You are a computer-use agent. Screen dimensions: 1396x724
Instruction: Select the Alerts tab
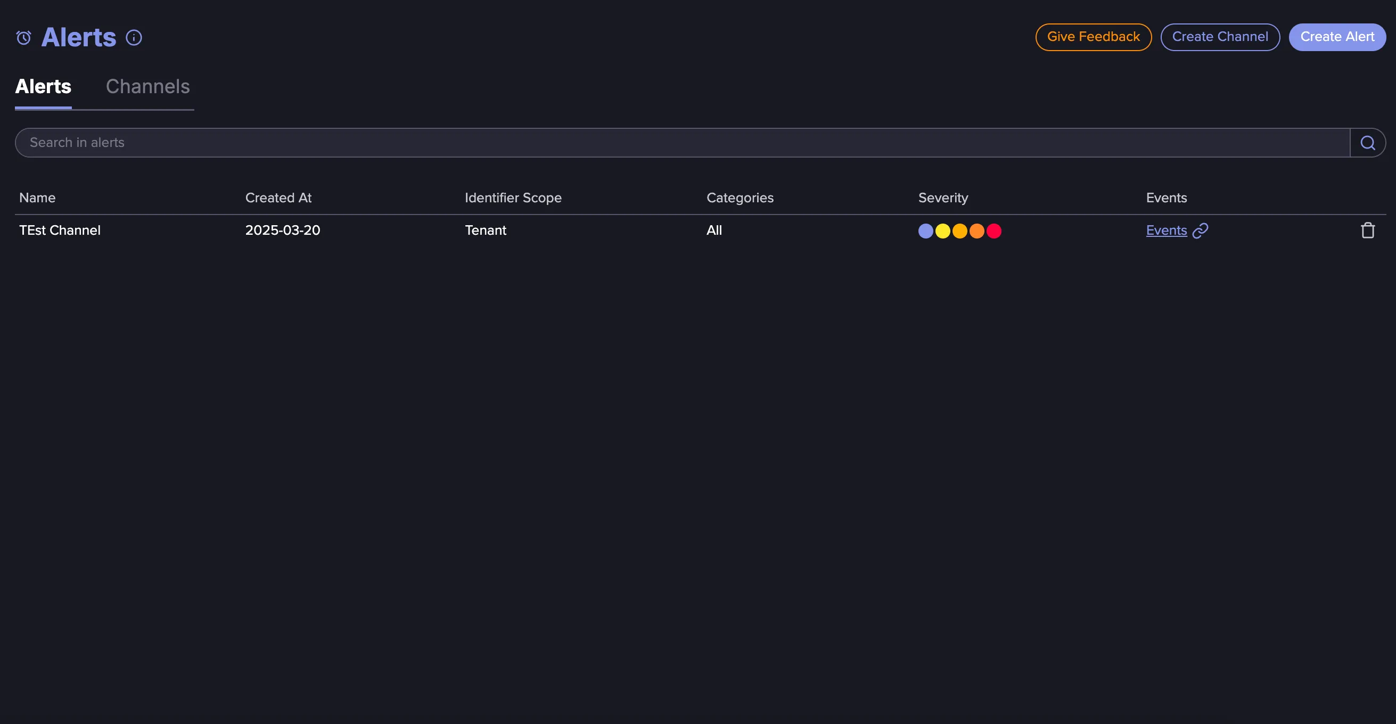(43, 86)
